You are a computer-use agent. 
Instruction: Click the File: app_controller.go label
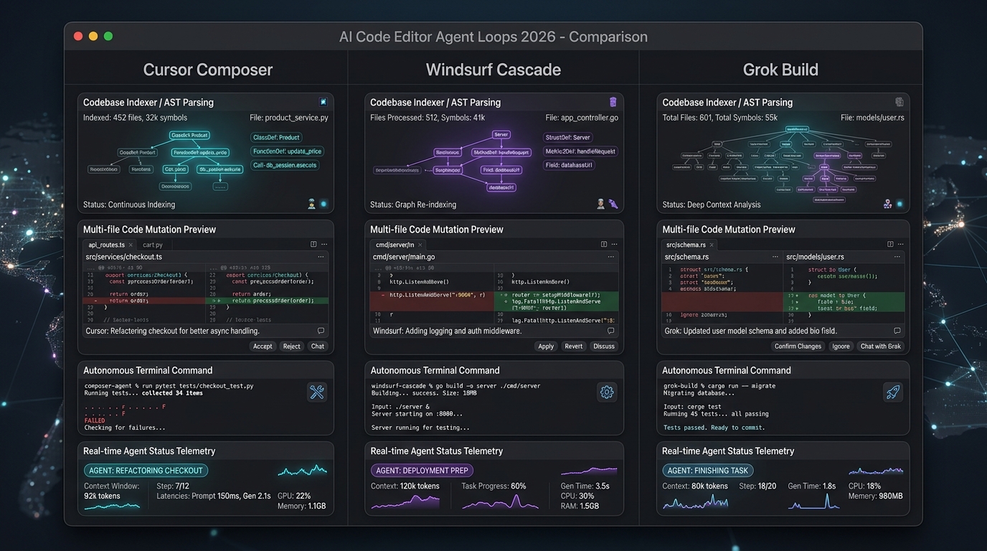pyautogui.click(x=582, y=118)
